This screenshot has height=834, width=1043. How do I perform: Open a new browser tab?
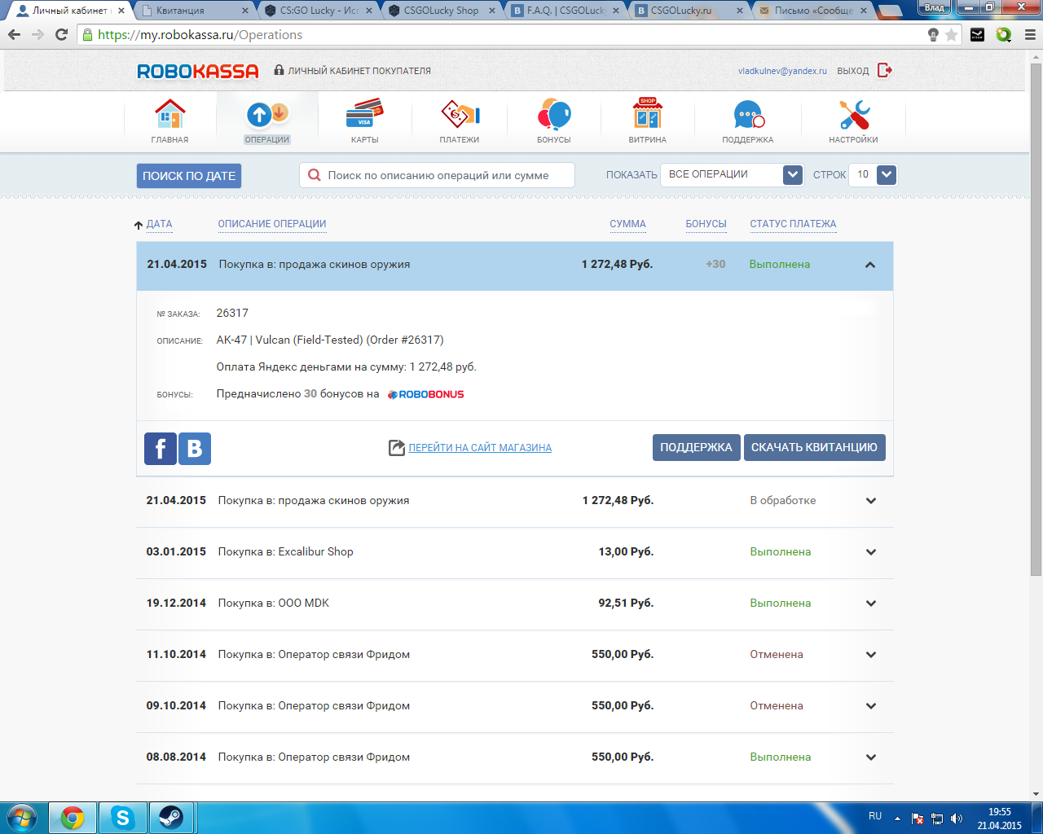click(890, 11)
